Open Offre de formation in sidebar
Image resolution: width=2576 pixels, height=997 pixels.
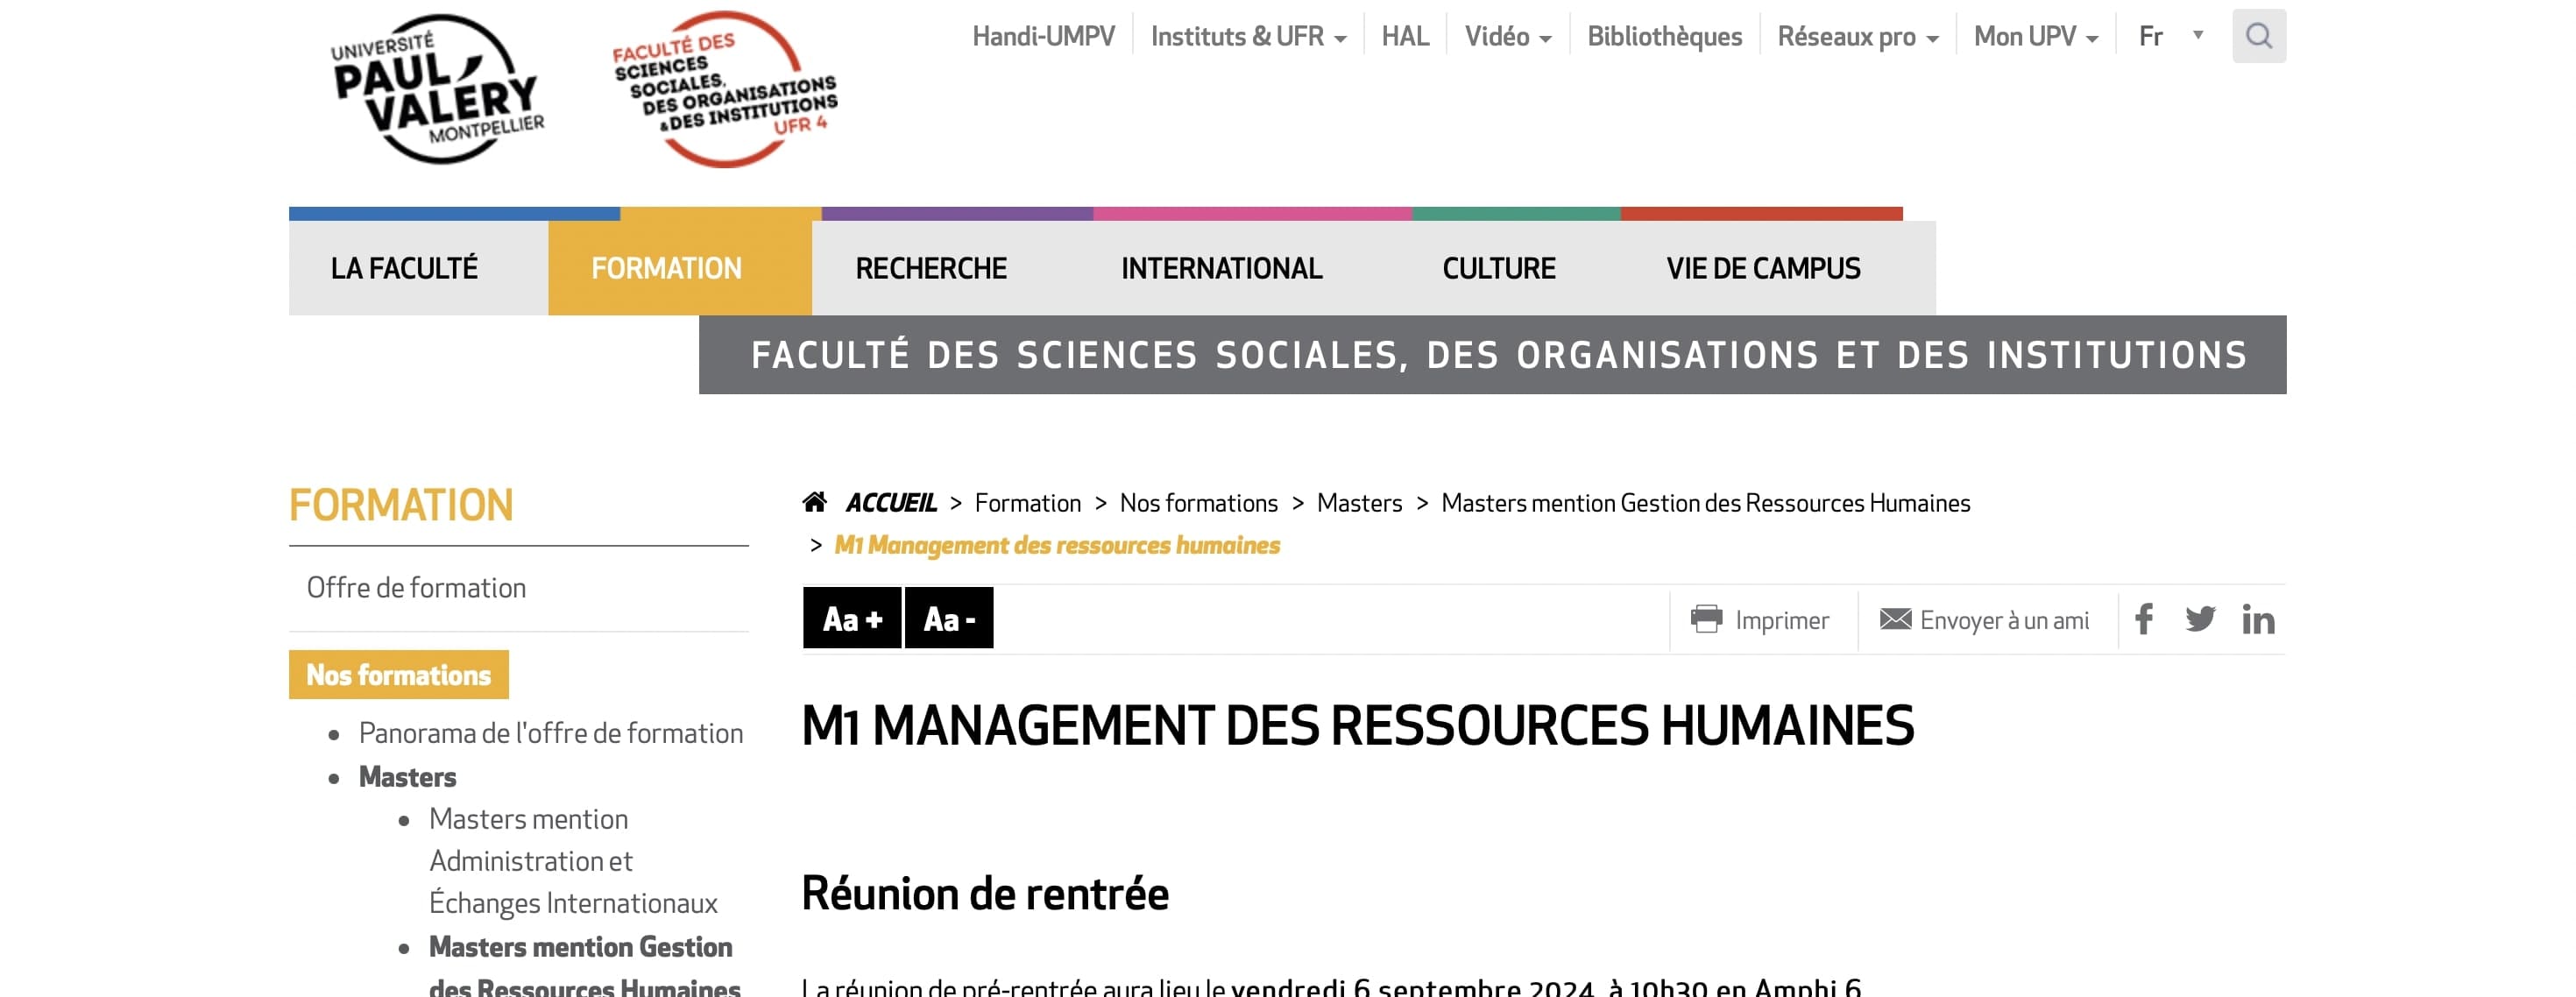click(x=416, y=587)
